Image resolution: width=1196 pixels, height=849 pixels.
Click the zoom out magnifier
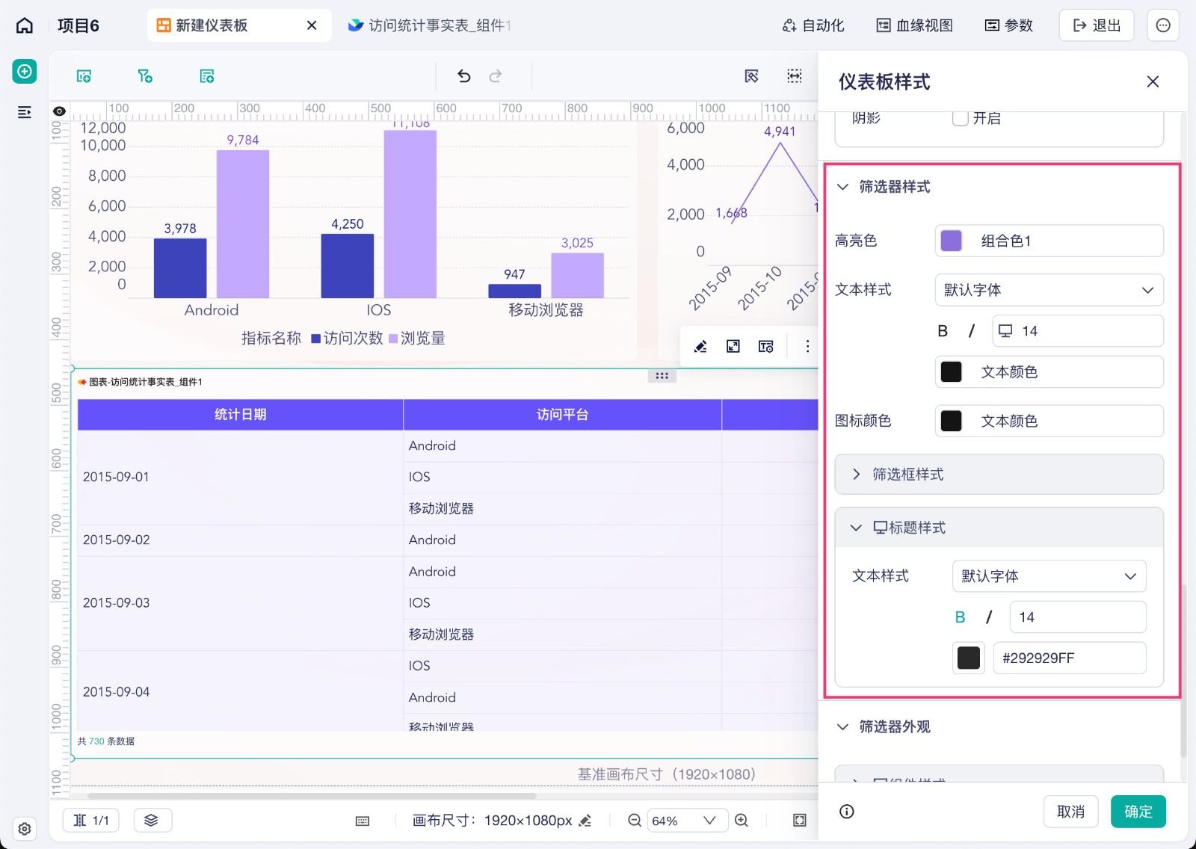[x=634, y=821]
